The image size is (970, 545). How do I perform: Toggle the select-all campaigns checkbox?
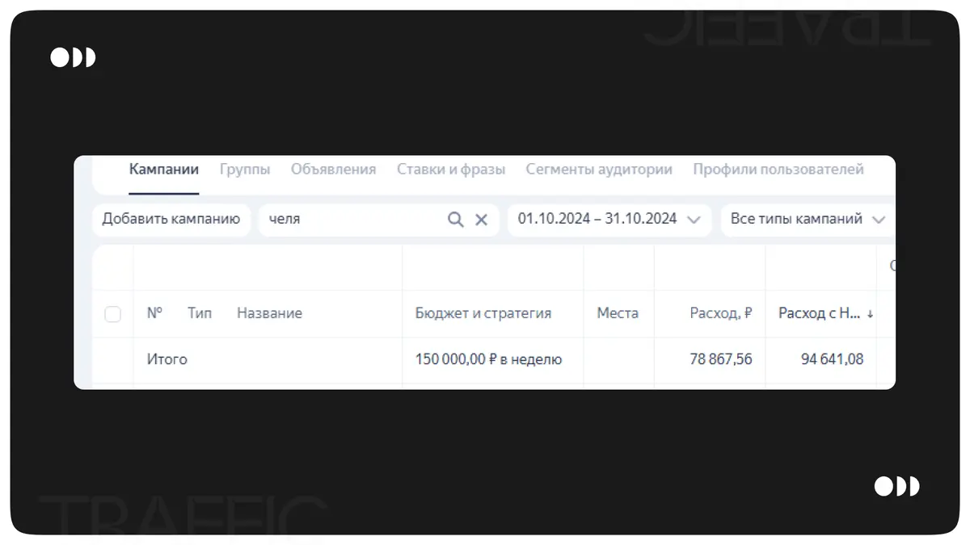click(113, 314)
